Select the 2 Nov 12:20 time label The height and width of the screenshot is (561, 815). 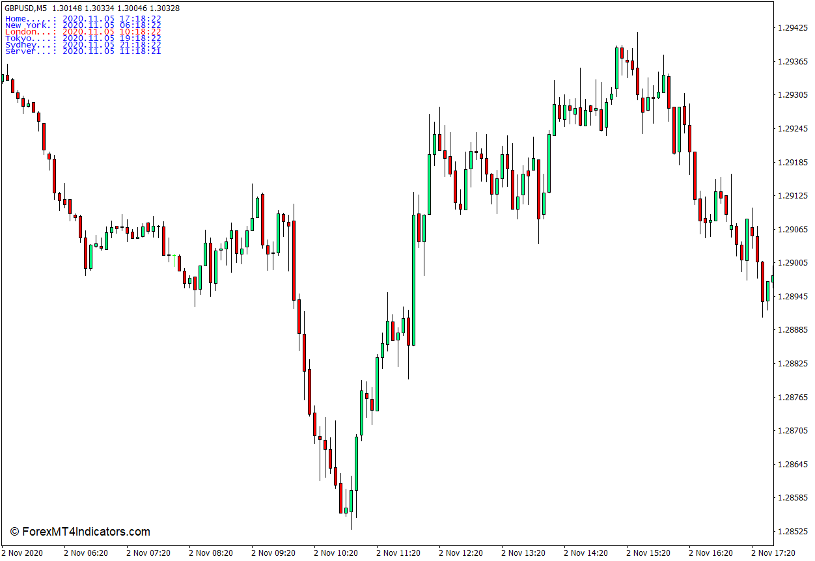pyautogui.click(x=461, y=553)
